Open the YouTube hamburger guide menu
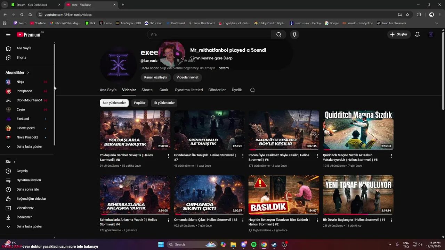 click(x=8, y=34)
